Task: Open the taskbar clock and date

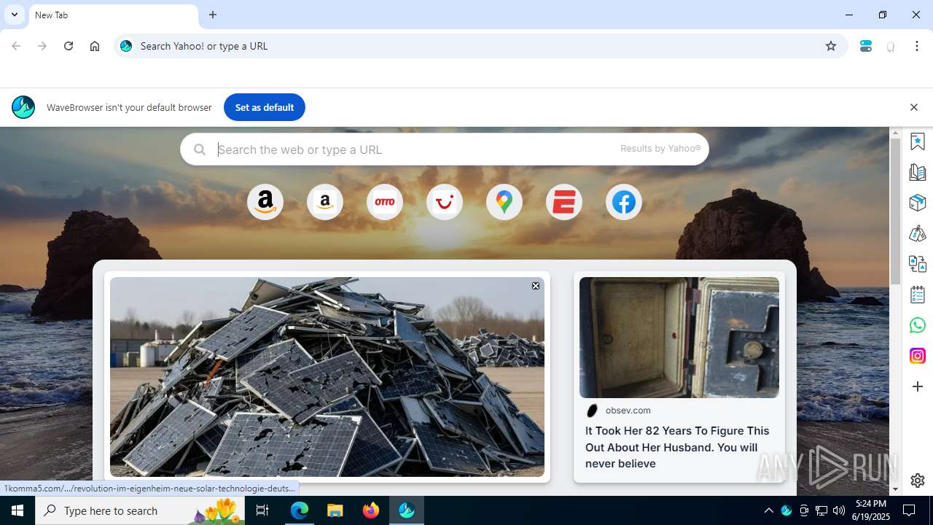Action: (871, 510)
